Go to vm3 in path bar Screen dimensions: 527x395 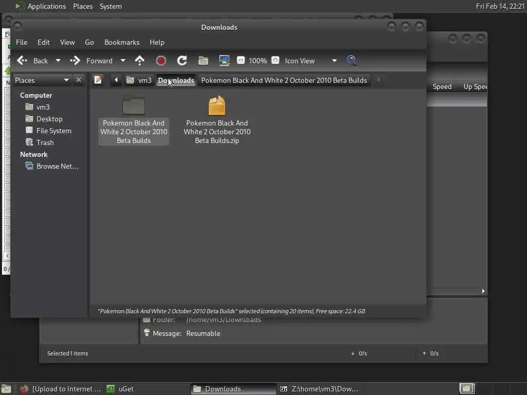[139, 80]
